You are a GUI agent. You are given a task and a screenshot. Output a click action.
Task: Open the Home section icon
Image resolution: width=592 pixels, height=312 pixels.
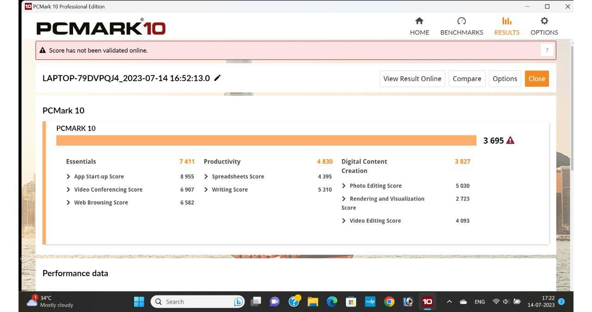(x=419, y=21)
